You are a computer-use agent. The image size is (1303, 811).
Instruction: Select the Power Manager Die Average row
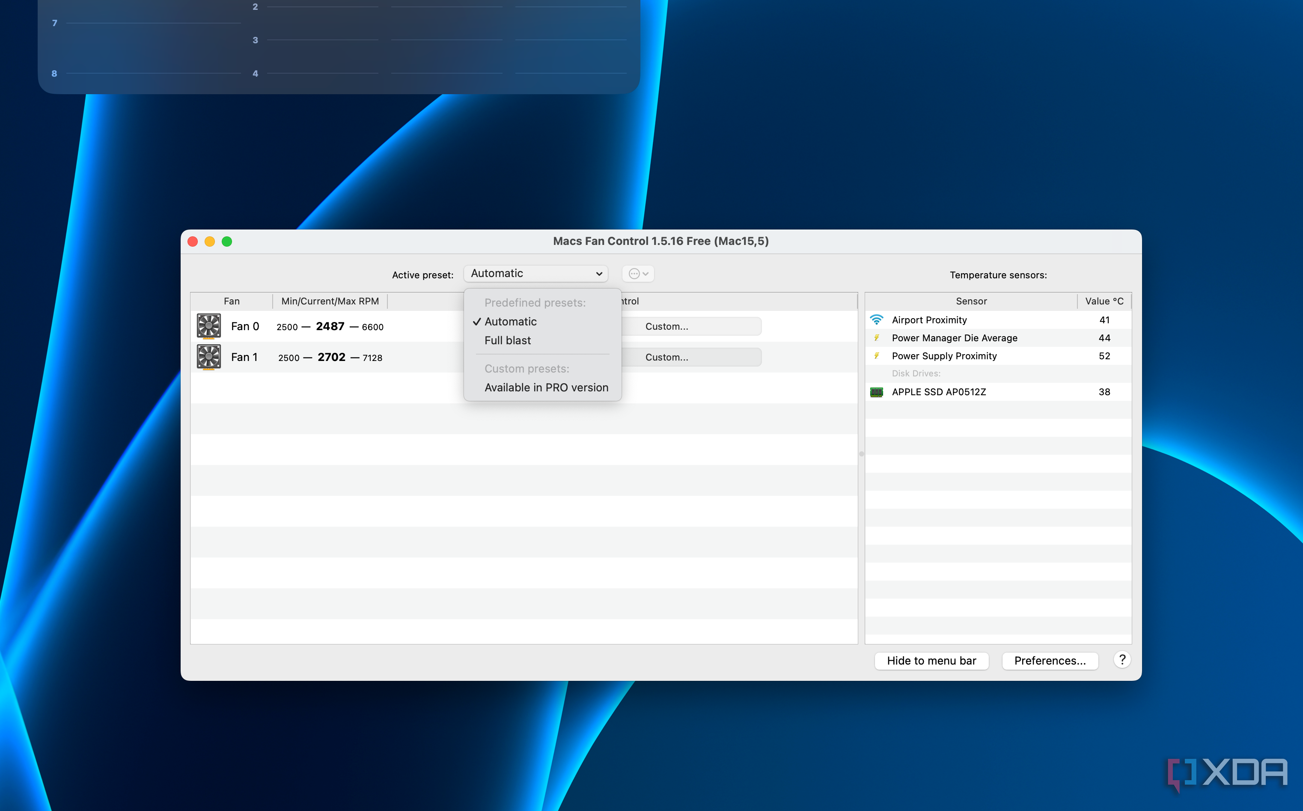point(998,338)
